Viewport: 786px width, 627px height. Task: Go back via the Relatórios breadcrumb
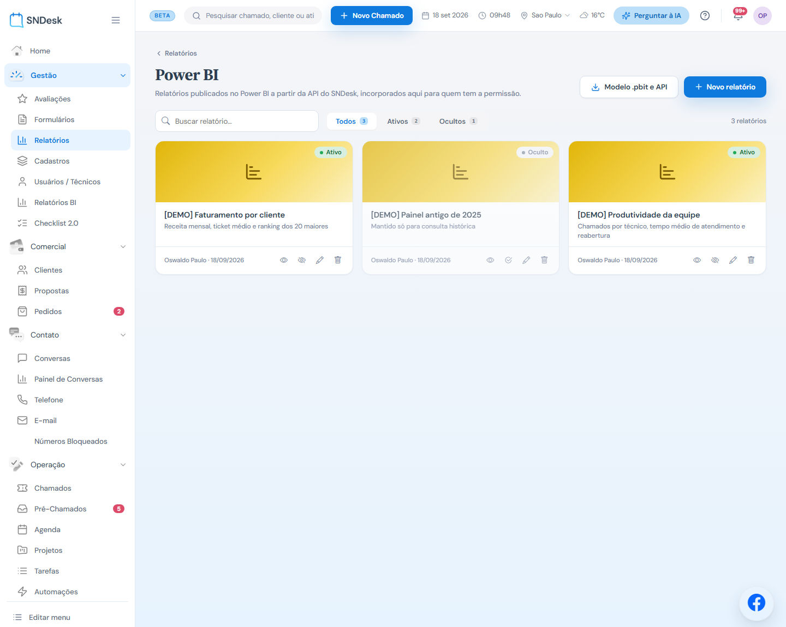click(176, 53)
